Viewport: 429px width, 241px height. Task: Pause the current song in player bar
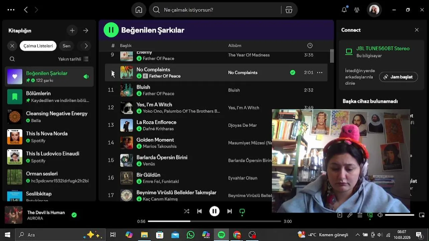click(x=214, y=211)
